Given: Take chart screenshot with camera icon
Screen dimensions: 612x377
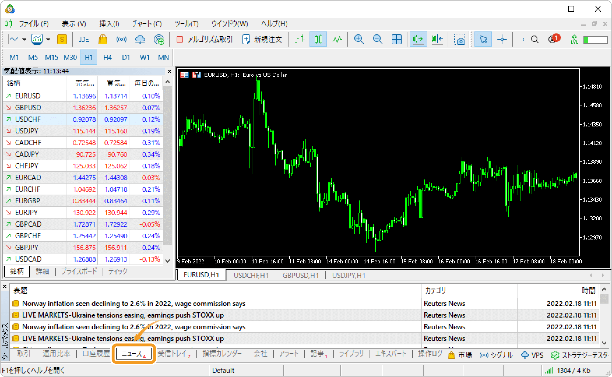Looking at the screenshot, I should coord(460,39).
